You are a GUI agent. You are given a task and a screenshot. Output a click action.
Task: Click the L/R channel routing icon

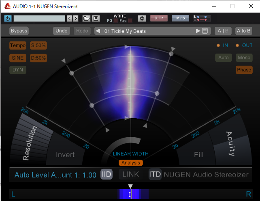point(200,18)
